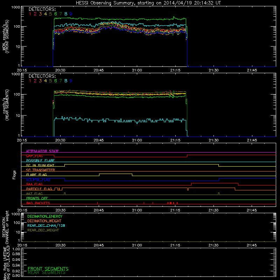Screen dimensions: 280x280
Task: Click the REAR SEGMENTS livetime legend
Action: (x=47, y=273)
